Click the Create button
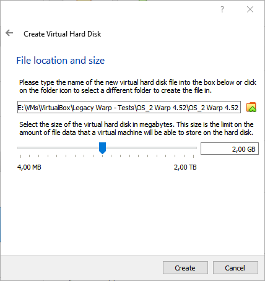The width and height of the screenshot is (265, 281). [185, 268]
